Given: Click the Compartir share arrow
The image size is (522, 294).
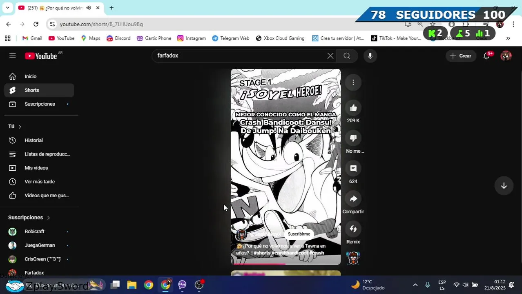Looking at the screenshot, I should tap(353, 199).
